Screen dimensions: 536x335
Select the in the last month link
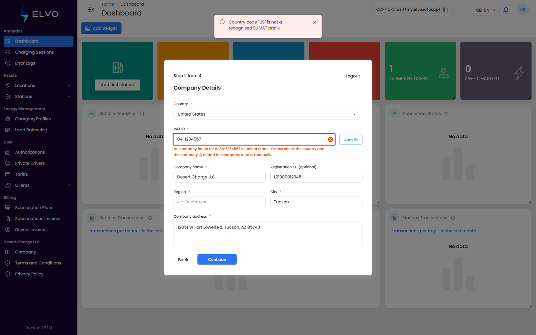458,231
